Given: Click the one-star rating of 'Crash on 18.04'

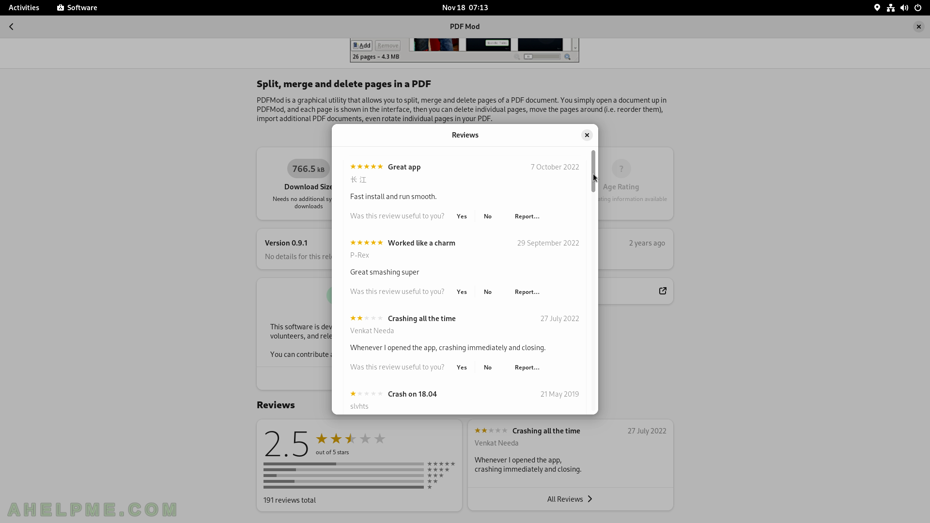Looking at the screenshot, I should pyautogui.click(x=367, y=394).
